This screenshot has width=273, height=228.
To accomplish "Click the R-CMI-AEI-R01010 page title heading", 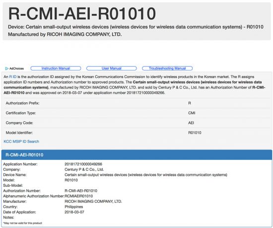I will point(82,13).
